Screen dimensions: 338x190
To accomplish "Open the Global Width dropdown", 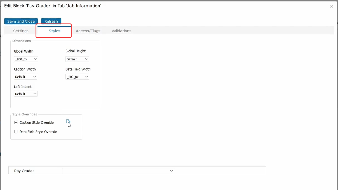I will click(26, 59).
